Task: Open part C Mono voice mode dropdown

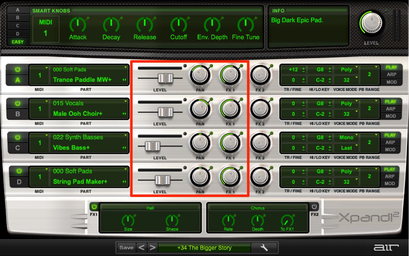Action: click(x=346, y=137)
